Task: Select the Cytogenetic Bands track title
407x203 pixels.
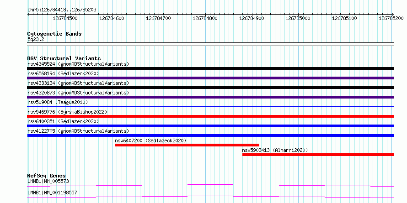Action: 54,34
